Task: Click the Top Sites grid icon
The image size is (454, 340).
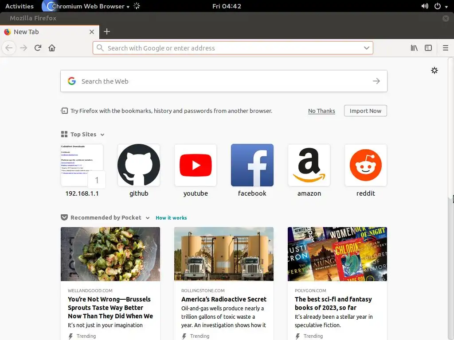Action: (64, 134)
